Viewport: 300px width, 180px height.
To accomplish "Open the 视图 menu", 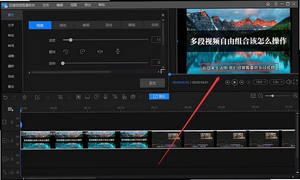I will point(73,5).
